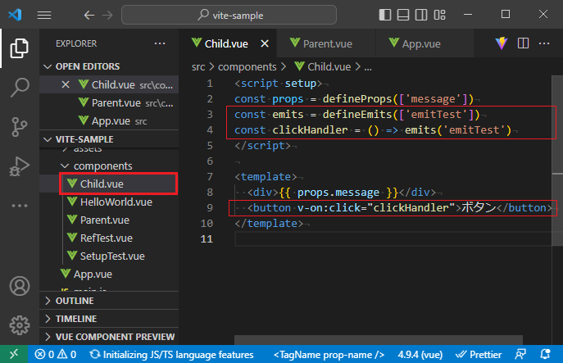Screen dimensions: 563x363
Task: Click TagName prop-name status bar item
Action: (x=329, y=354)
